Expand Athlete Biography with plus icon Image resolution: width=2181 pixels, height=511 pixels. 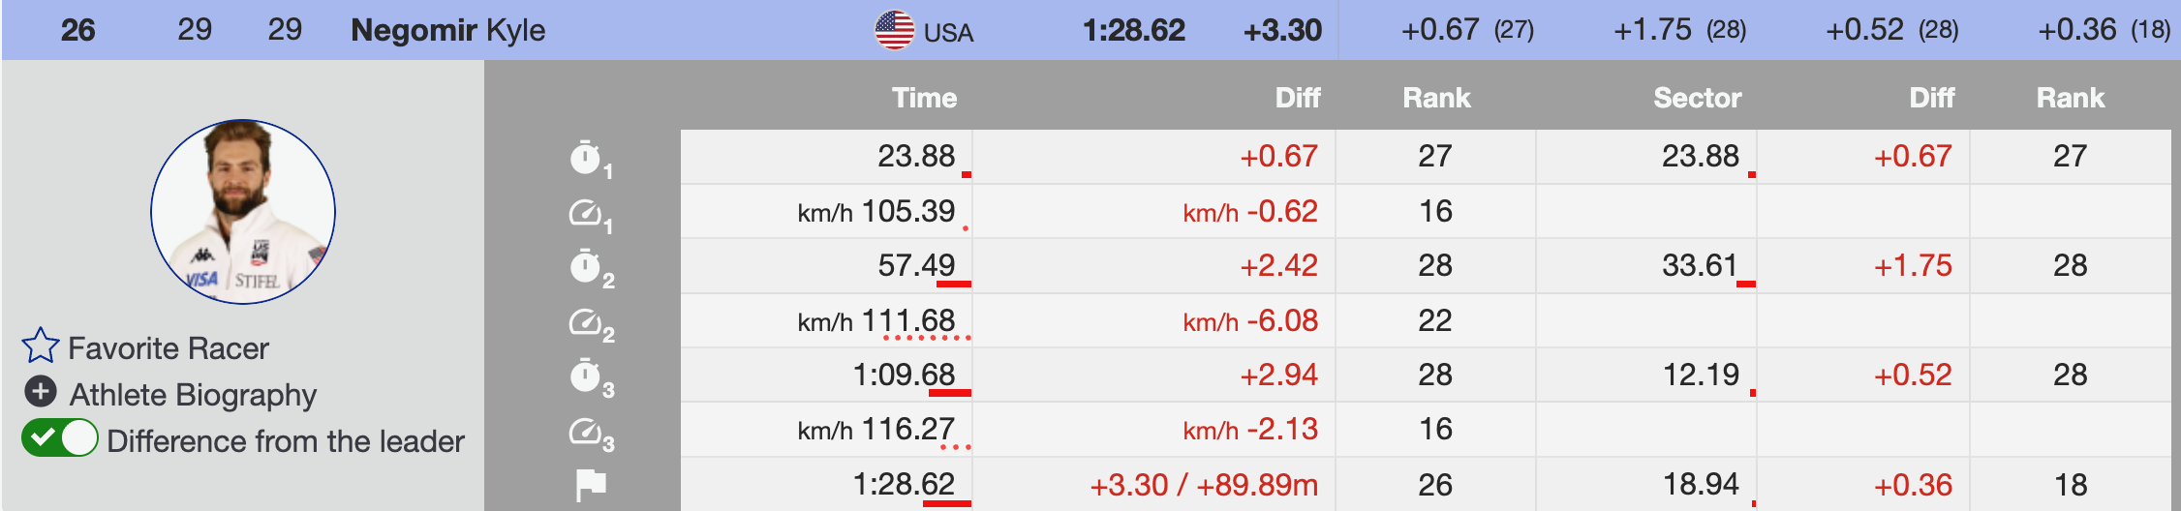tap(40, 392)
